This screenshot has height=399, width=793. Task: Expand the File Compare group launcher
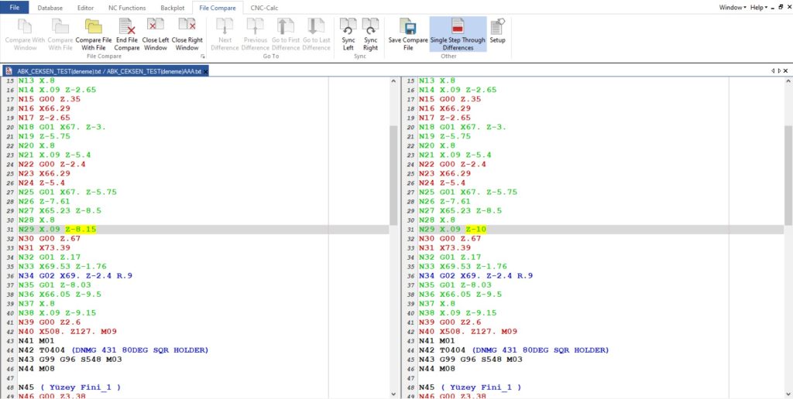click(203, 57)
